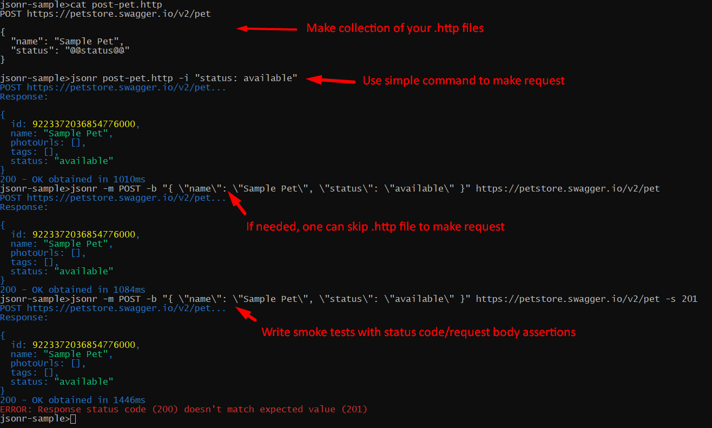Select the 'Make collection of your .http files' annotation
This screenshot has width=712, height=428.
pyautogui.click(x=395, y=28)
